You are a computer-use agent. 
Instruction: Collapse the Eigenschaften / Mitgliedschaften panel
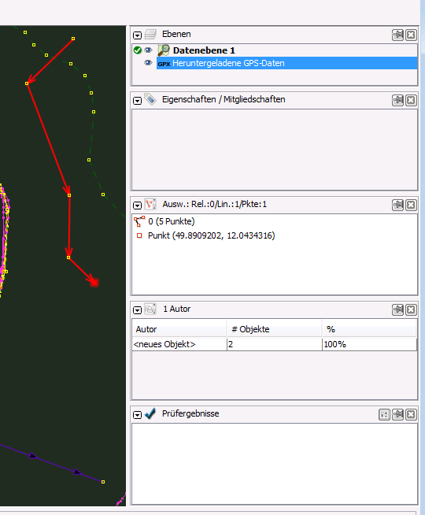tap(137, 101)
